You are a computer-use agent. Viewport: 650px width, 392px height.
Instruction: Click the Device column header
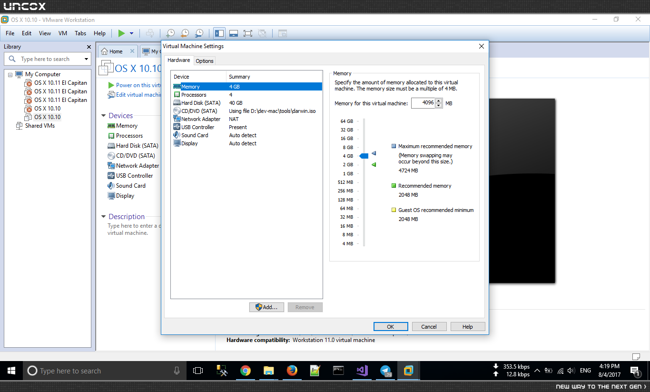click(x=198, y=77)
